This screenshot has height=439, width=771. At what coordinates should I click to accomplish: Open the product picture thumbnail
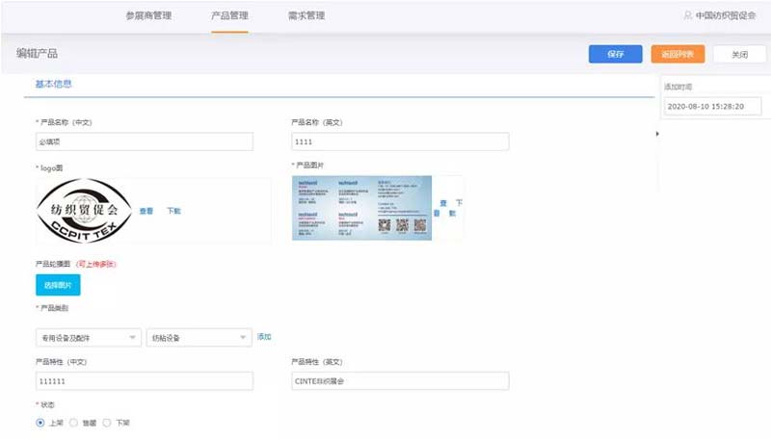(361, 208)
